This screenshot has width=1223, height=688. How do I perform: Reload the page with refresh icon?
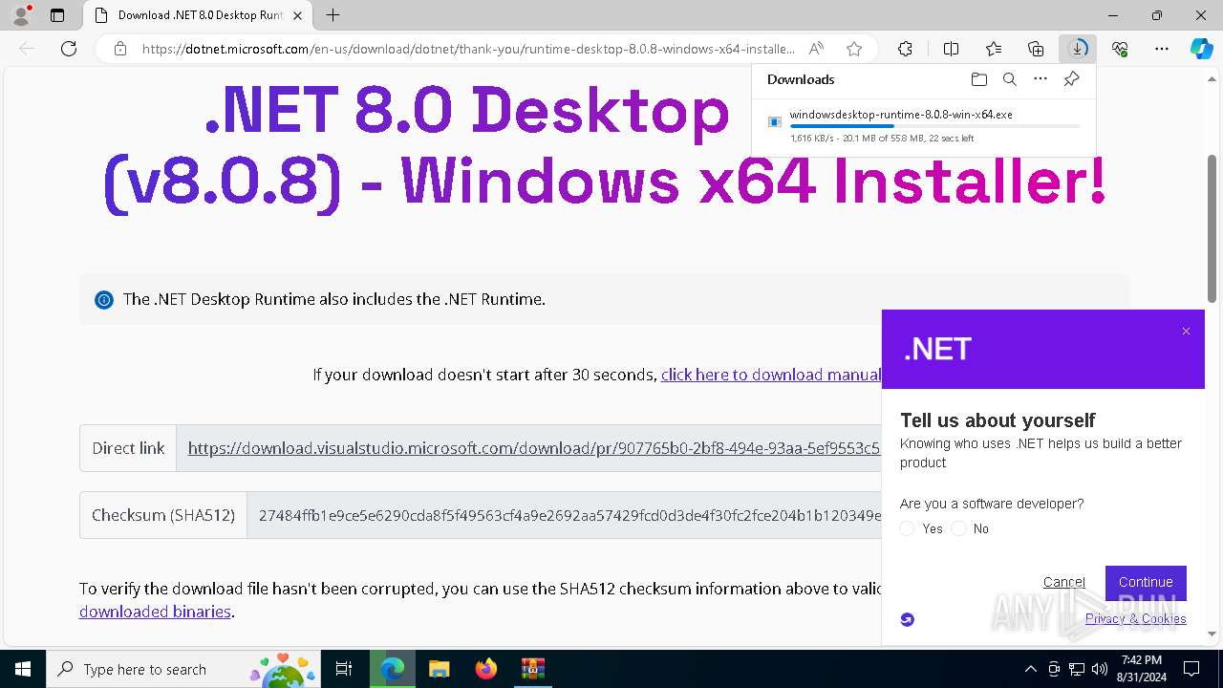69,49
